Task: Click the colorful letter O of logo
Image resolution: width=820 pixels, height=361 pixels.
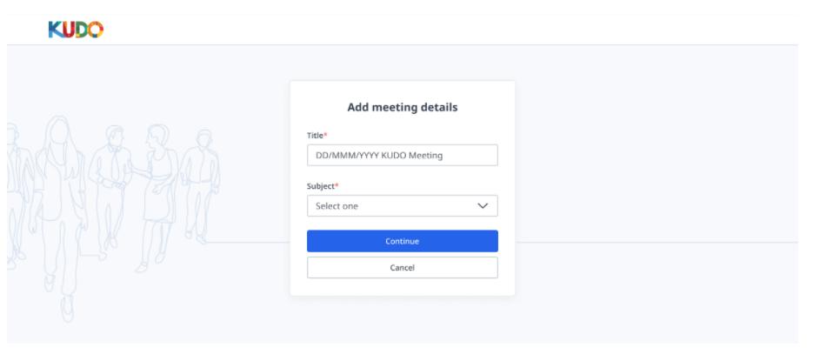Action: point(96,30)
